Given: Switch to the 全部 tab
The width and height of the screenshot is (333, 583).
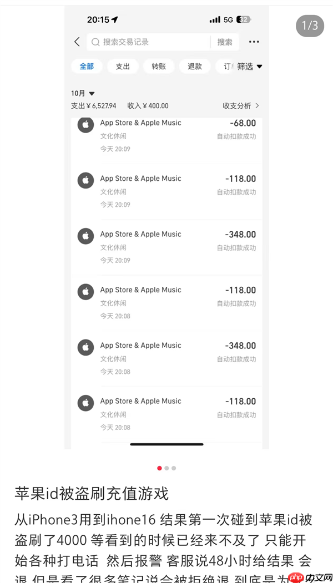Looking at the screenshot, I should (x=87, y=66).
